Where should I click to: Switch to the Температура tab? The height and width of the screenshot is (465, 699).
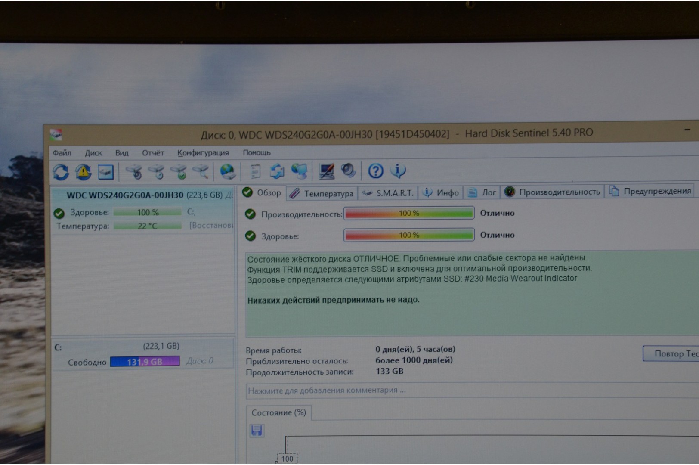coord(322,193)
